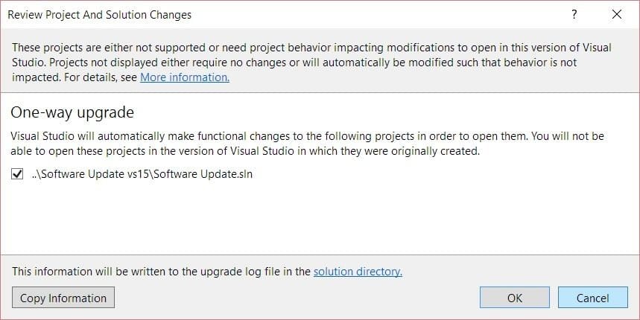640x320 pixels.
Task: Open the solution directory link
Action: 358,272
